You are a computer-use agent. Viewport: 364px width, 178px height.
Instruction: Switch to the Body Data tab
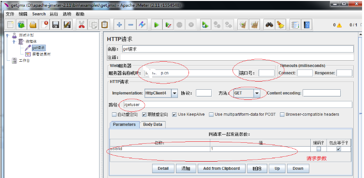[x=153, y=124]
